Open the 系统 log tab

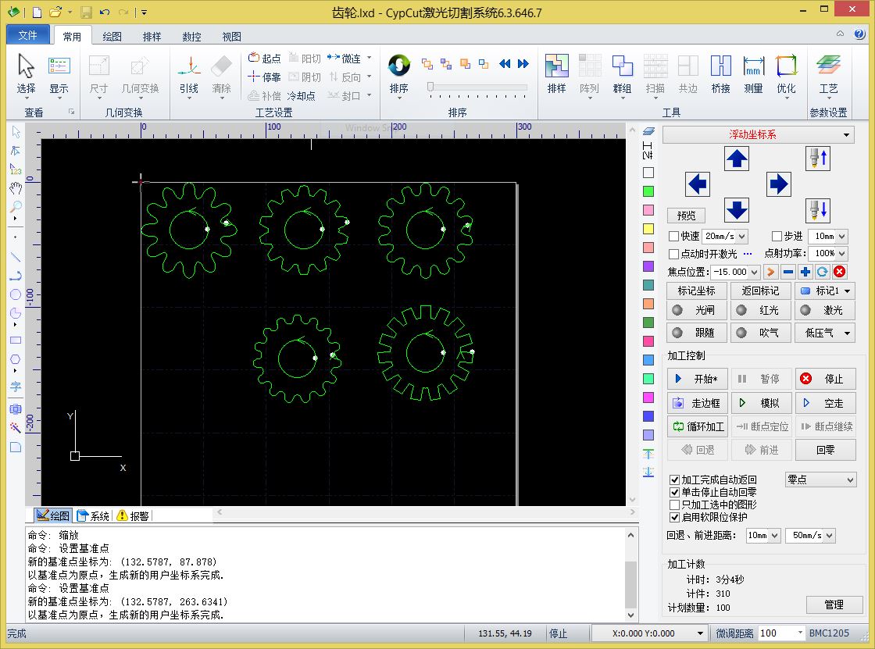pyautogui.click(x=93, y=516)
